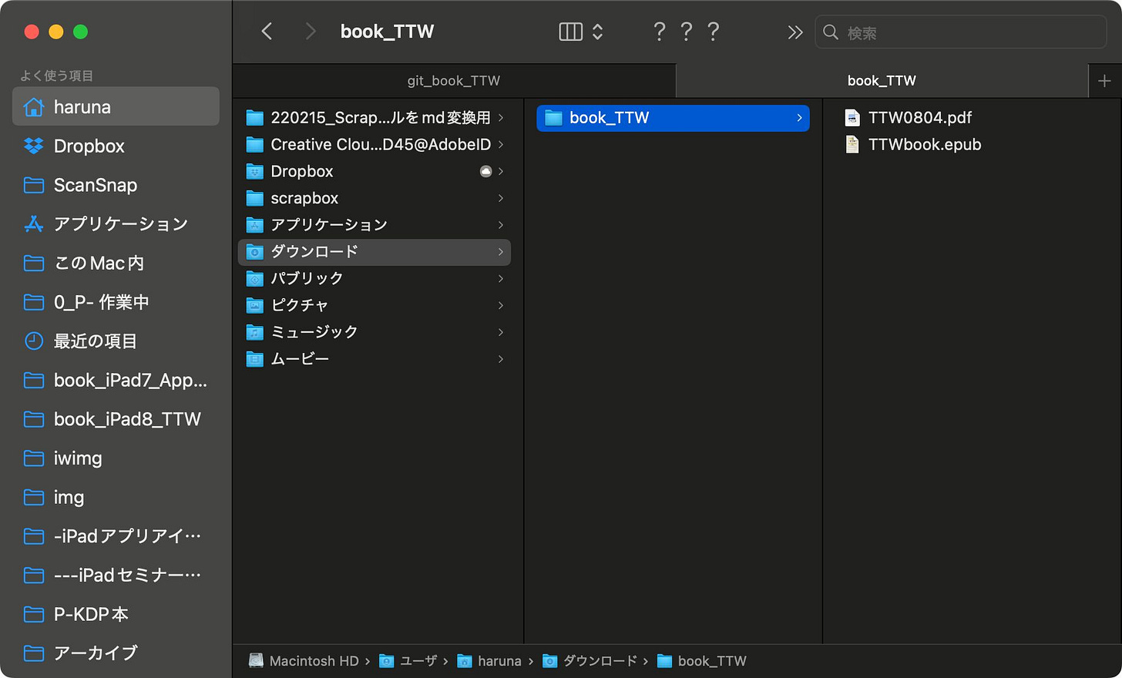Open ---iPadセミナー… sidebar folder
This screenshot has height=678, width=1122.
click(x=116, y=576)
